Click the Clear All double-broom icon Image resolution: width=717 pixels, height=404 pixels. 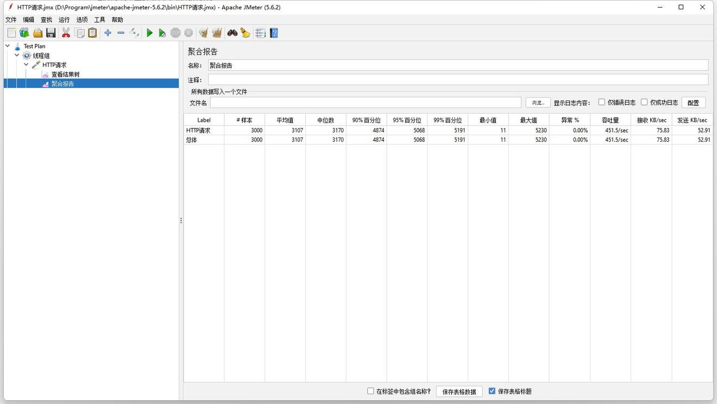coord(217,33)
